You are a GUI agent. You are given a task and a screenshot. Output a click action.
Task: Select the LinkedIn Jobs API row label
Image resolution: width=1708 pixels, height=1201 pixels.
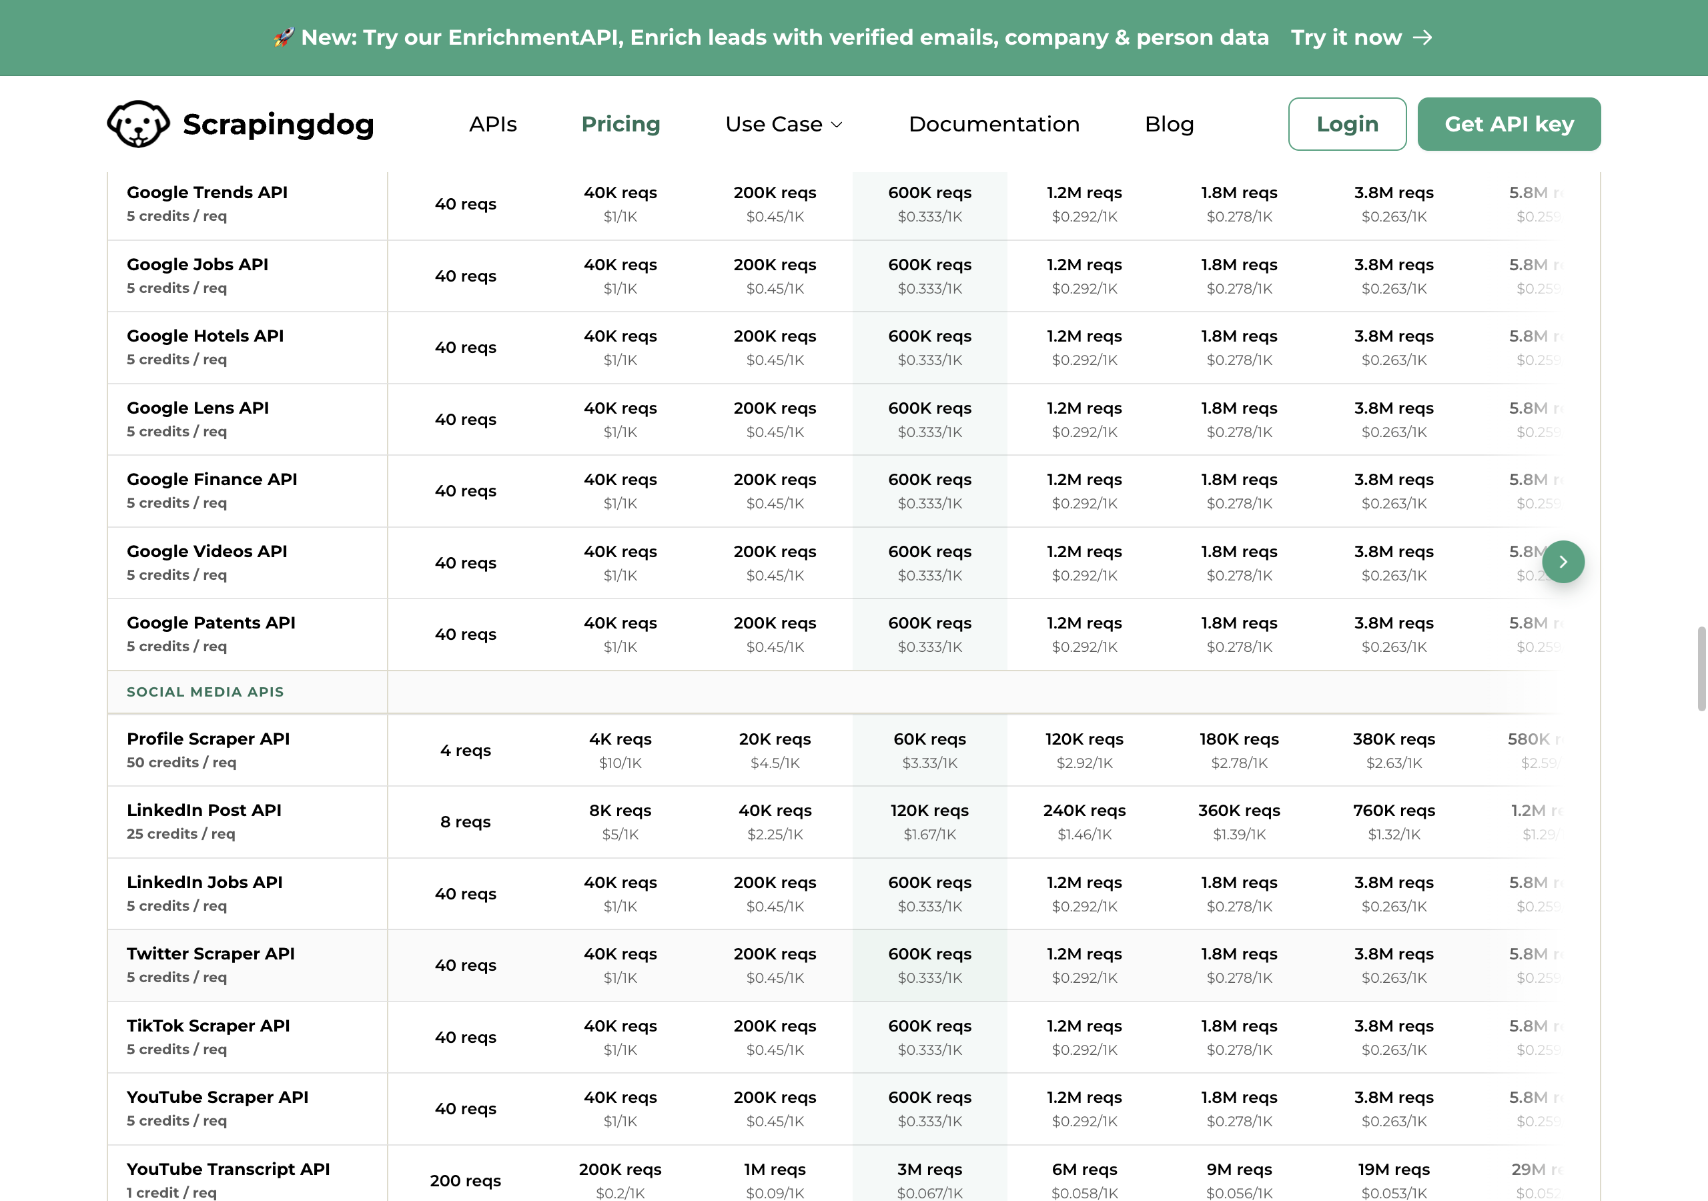point(205,883)
